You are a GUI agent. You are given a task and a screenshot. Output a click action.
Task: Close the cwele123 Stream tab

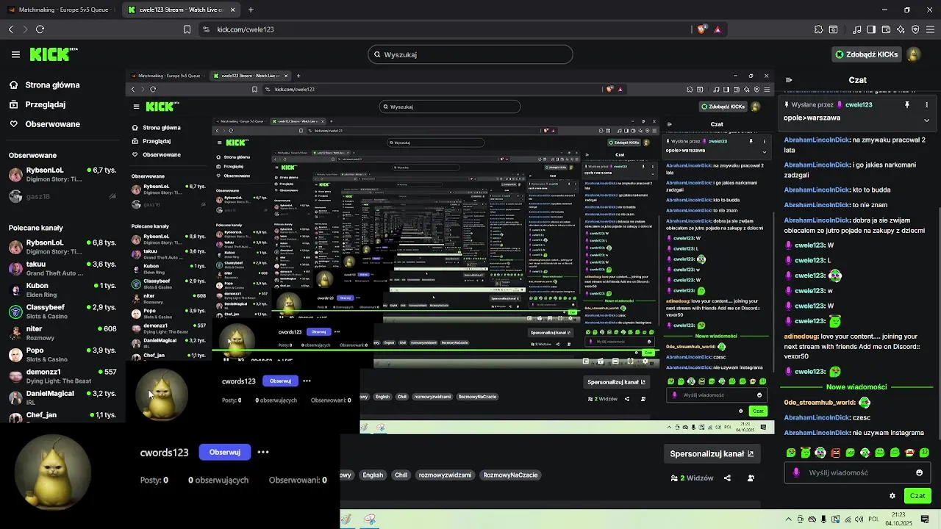coord(232,10)
